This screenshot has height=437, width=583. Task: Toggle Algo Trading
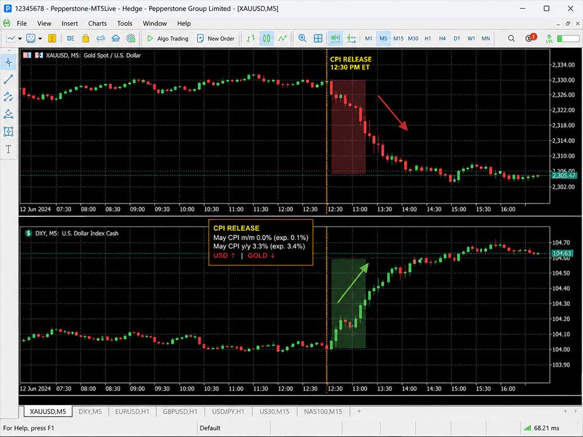click(x=167, y=38)
